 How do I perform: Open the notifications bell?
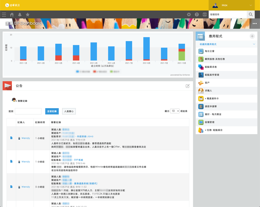[20, 15]
